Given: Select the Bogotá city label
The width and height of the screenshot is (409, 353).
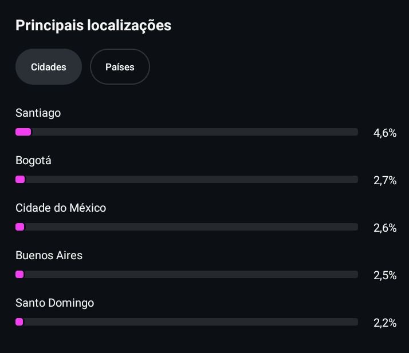Looking at the screenshot, I should point(33,160).
